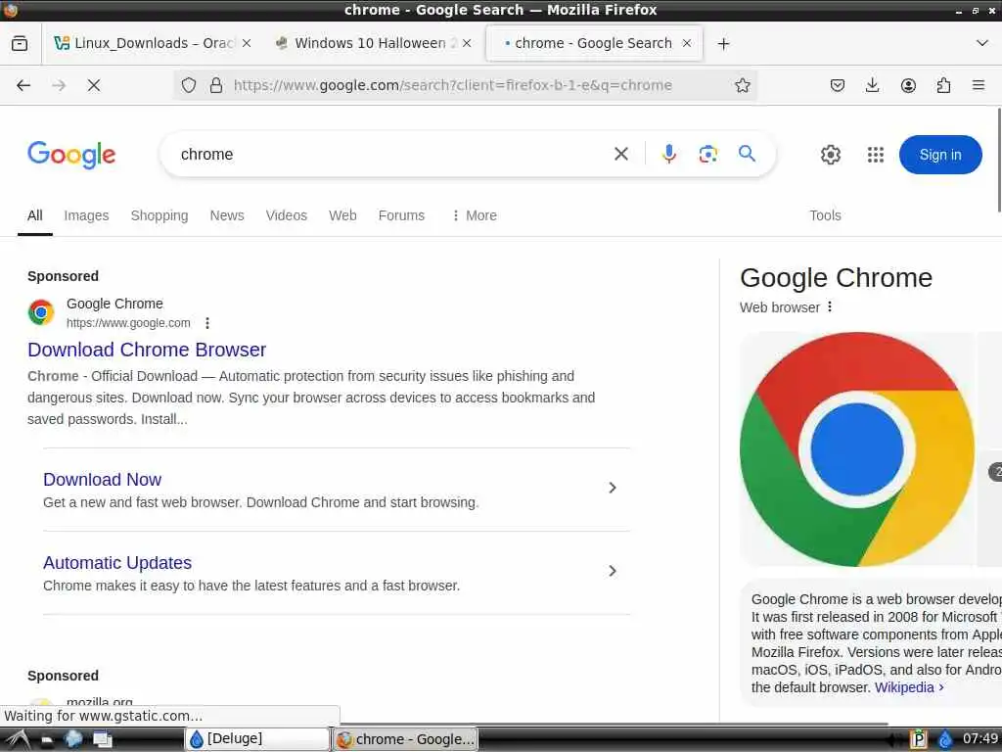Select the Web search tab
The image size is (1002, 752).
342,215
